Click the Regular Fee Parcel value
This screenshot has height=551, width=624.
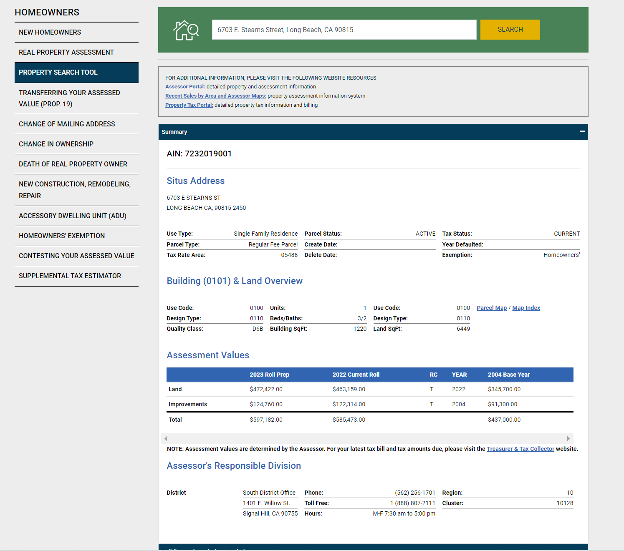[273, 244]
